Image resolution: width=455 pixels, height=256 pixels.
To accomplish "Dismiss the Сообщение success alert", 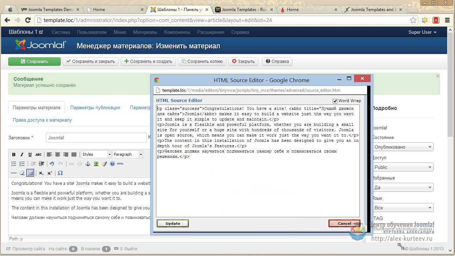I will pyautogui.click(x=438, y=76).
